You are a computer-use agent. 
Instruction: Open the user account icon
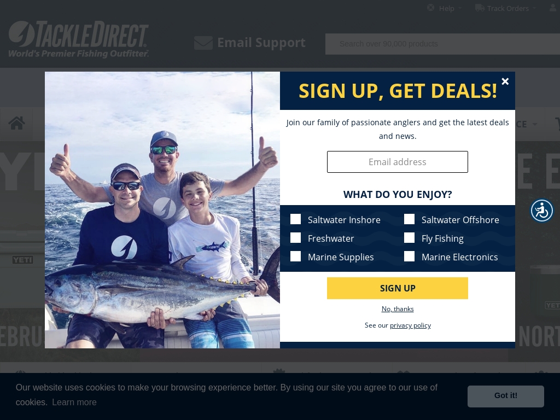pyautogui.click(x=553, y=8)
